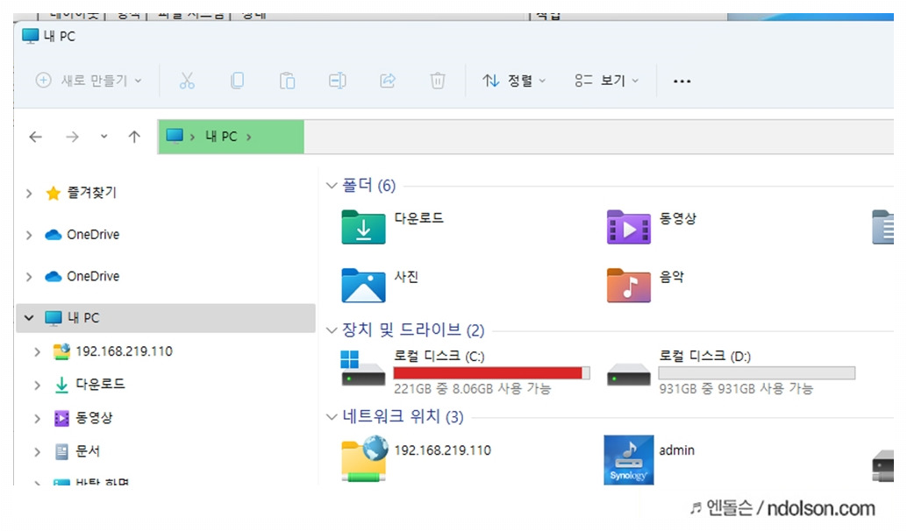Expand the first OneDrive tree node
The height and width of the screenshot is (531, 907).
[x=29, y=235]
